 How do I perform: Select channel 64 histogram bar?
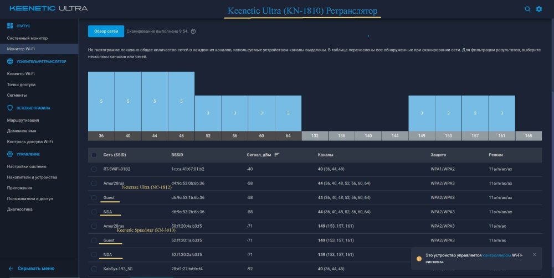click(288, 113)
